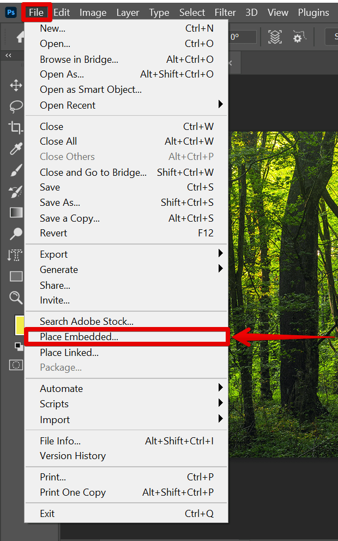Screen dimensions: 338x541
Task: Select the Gradient tool
Action: click(15, 212)
